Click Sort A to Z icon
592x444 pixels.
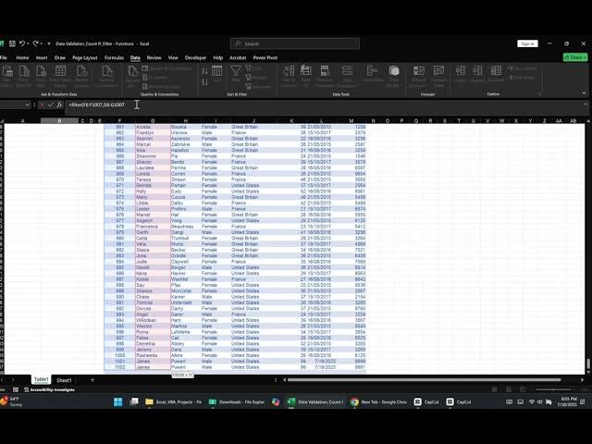pos(204,71)
